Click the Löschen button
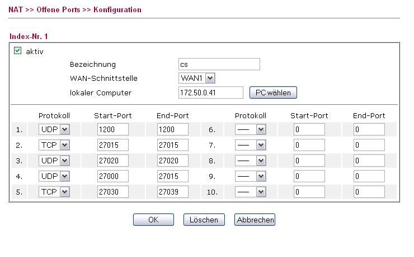Screen dimensions: 414x257 (x=204, y=220)
